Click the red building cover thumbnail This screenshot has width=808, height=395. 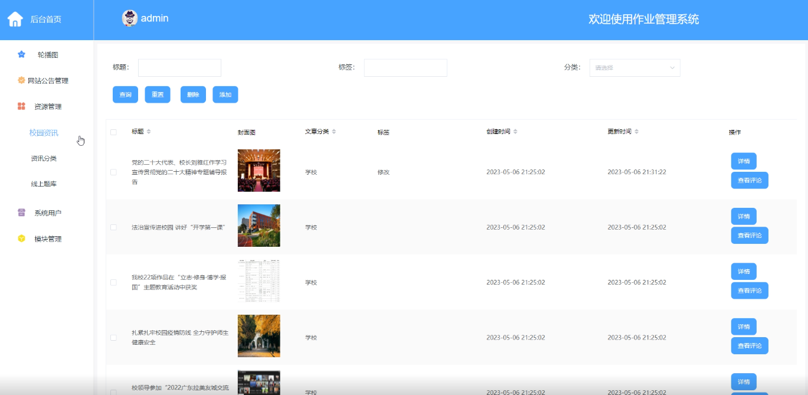(x=259, y=226)
